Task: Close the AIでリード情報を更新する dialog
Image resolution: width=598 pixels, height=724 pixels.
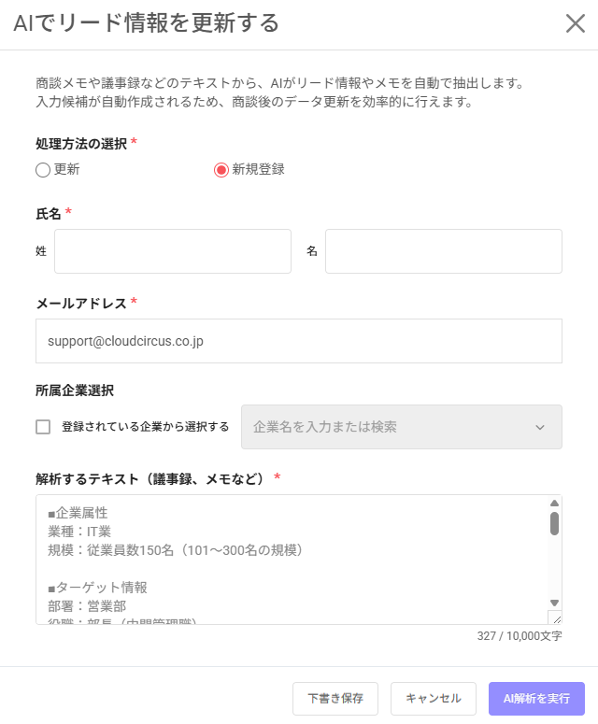Action: (576, 23)
